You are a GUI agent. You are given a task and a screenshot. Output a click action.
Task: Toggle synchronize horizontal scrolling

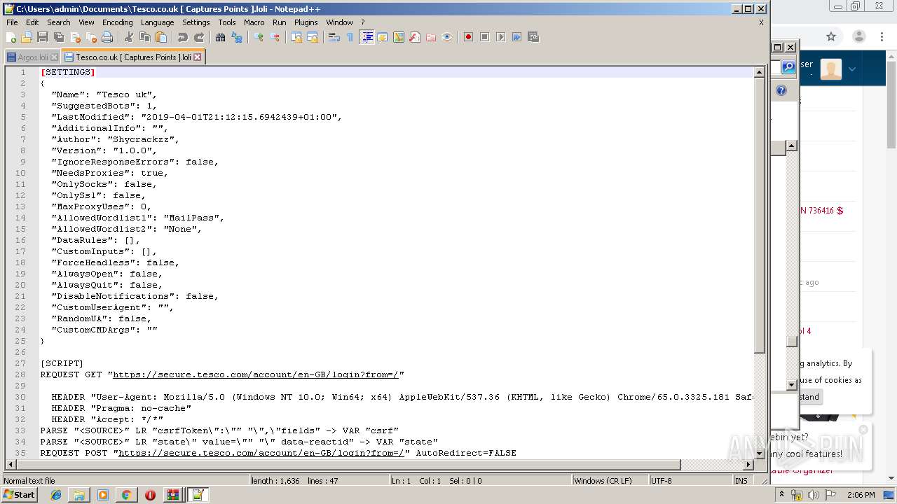pyautogui.click(x=313, y=37)
